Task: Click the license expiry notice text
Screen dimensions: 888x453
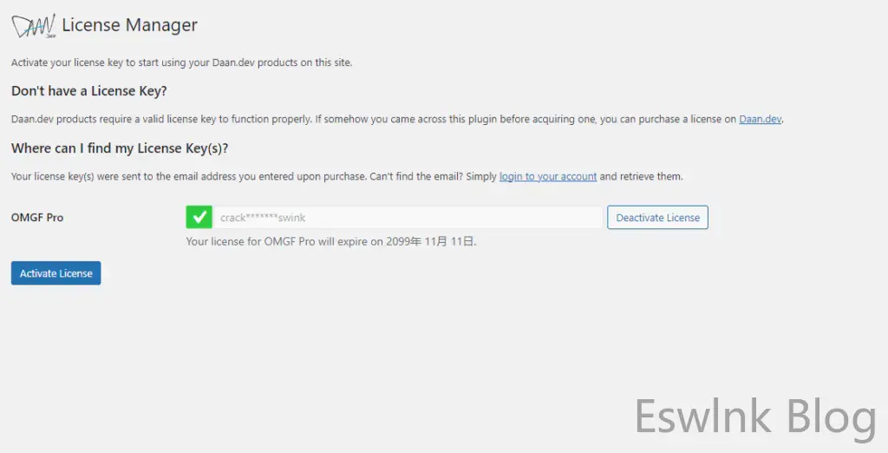Action: coord(331,242)
